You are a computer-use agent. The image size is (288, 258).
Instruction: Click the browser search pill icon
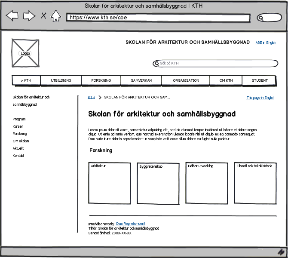(x=269, y=18)
